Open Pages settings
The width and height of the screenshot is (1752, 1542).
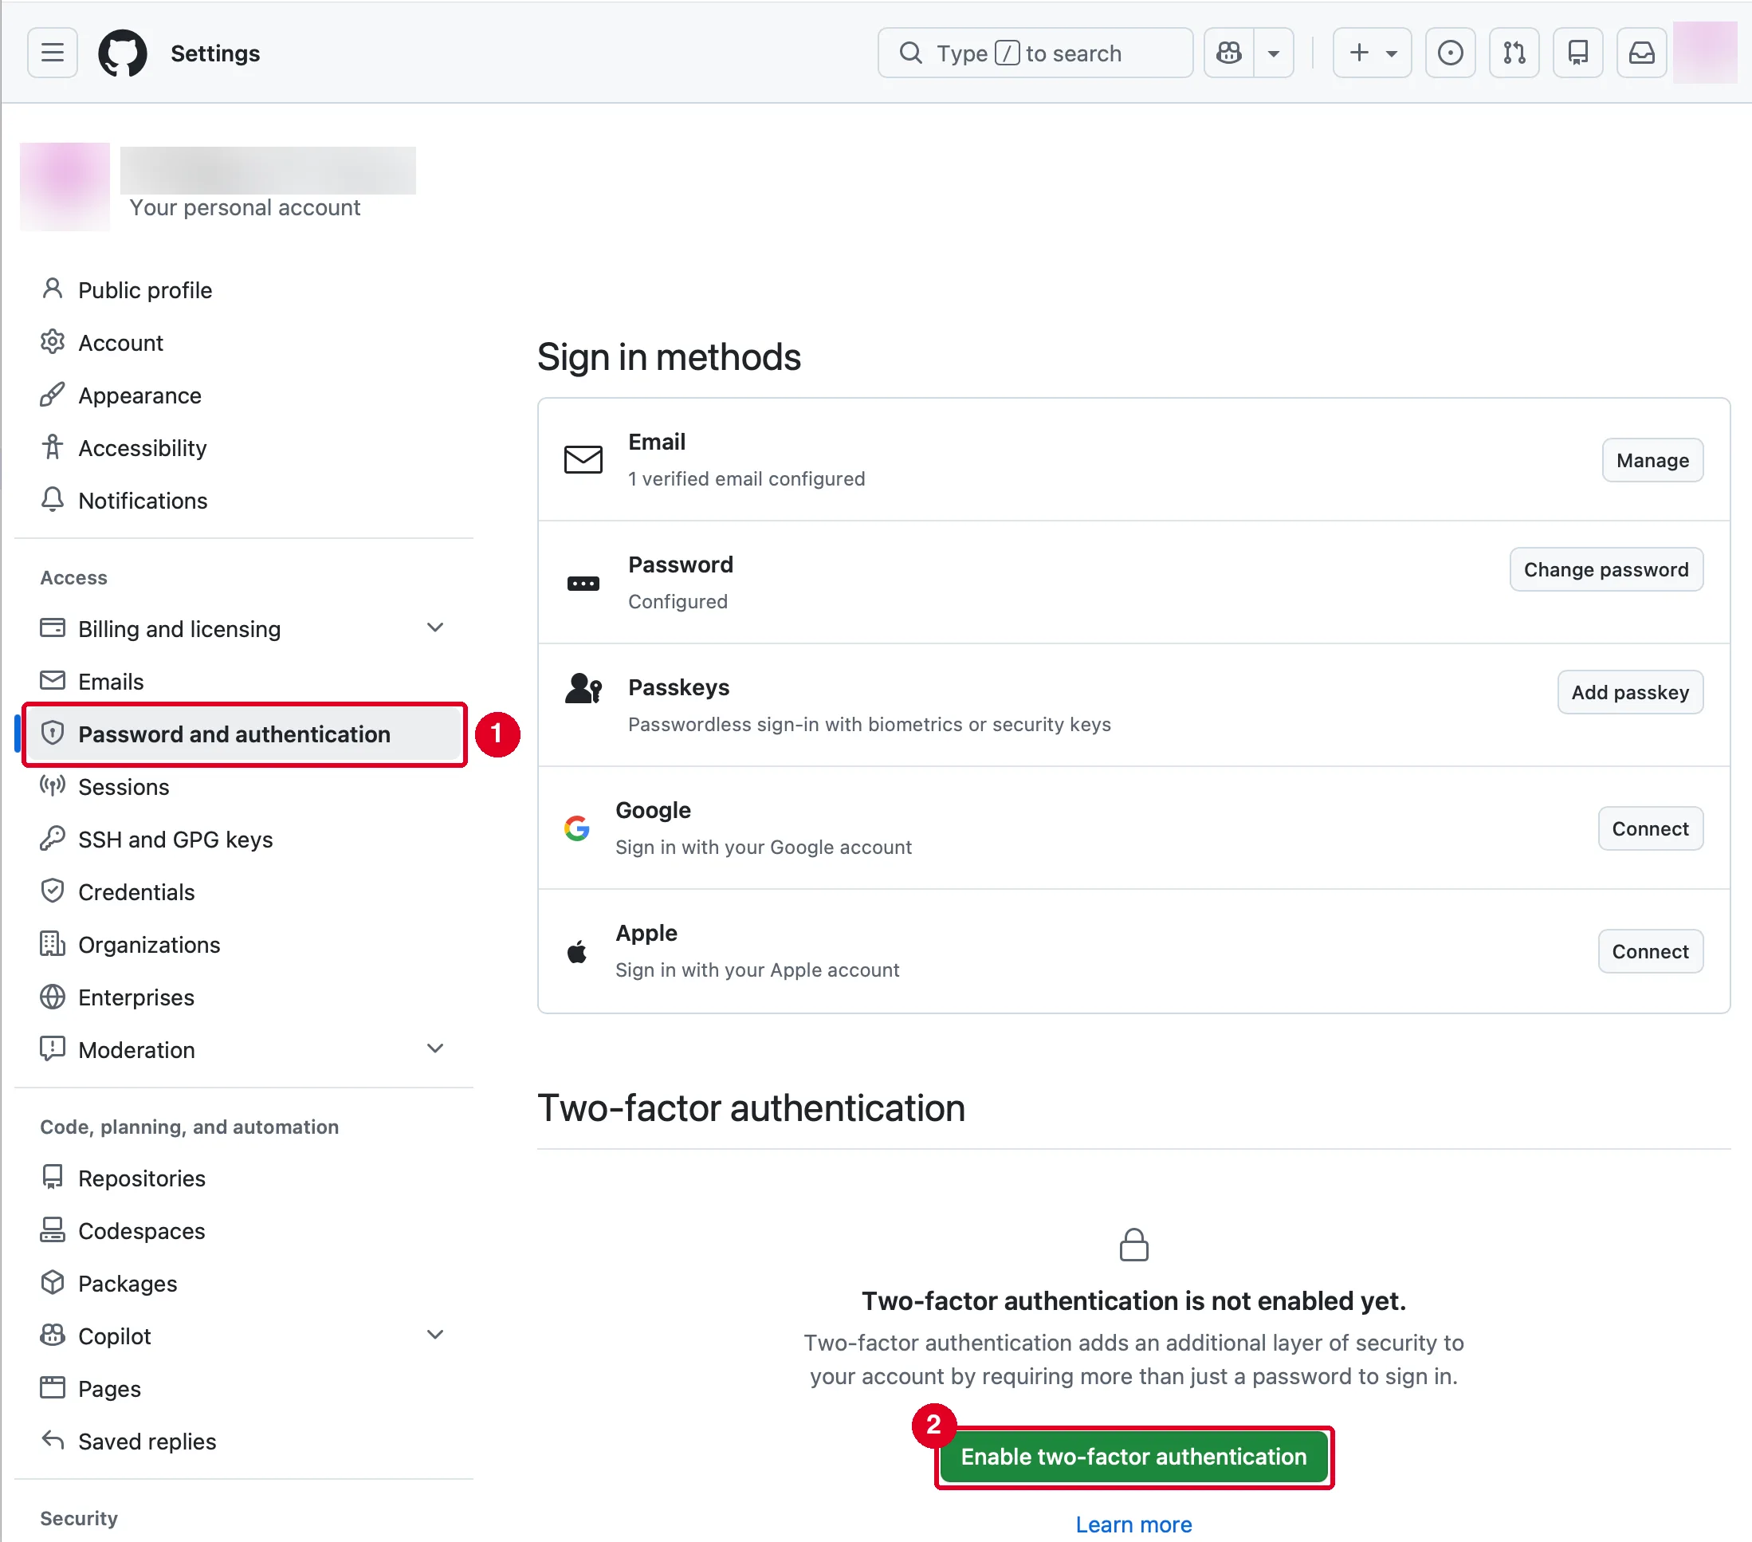tap(243, 1388)
